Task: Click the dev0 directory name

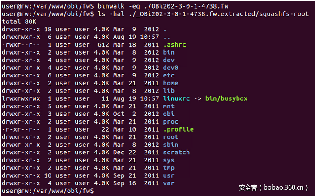Action: (x=170, y=68)
